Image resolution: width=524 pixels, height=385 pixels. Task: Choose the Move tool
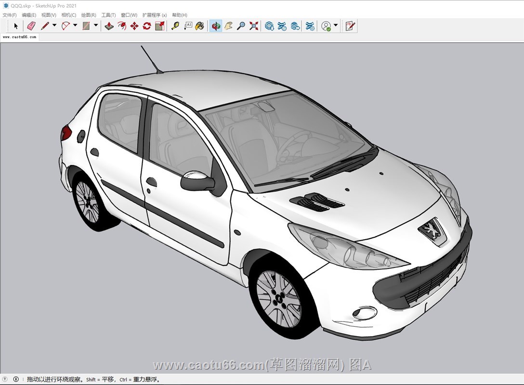134,26
